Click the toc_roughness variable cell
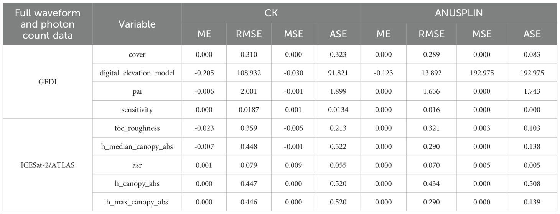 click(137, 128)
